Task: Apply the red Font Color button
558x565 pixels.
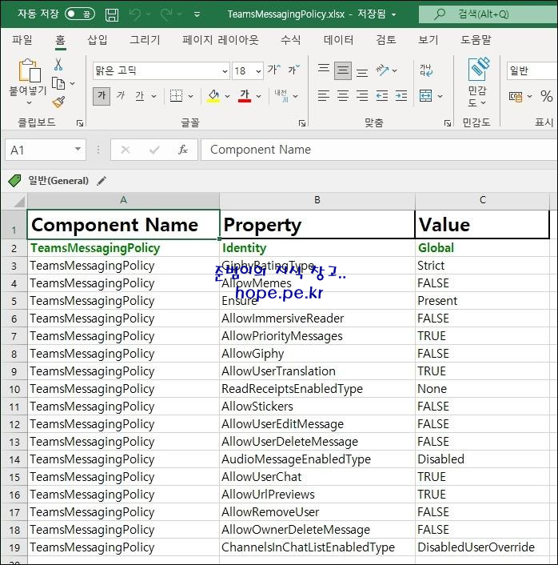Action: (x=245, y=96)
